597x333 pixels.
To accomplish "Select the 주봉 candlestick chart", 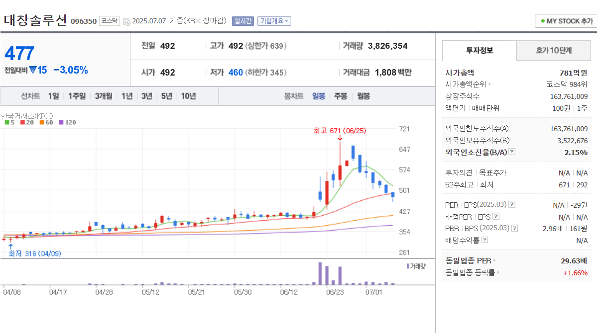I will pyautogui.click(x=341, y=96).
